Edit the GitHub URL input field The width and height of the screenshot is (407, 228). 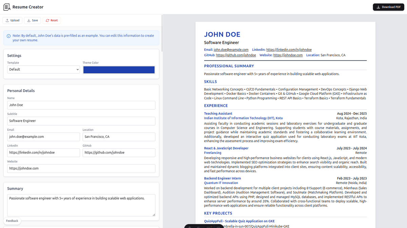[x=119, y=153]
